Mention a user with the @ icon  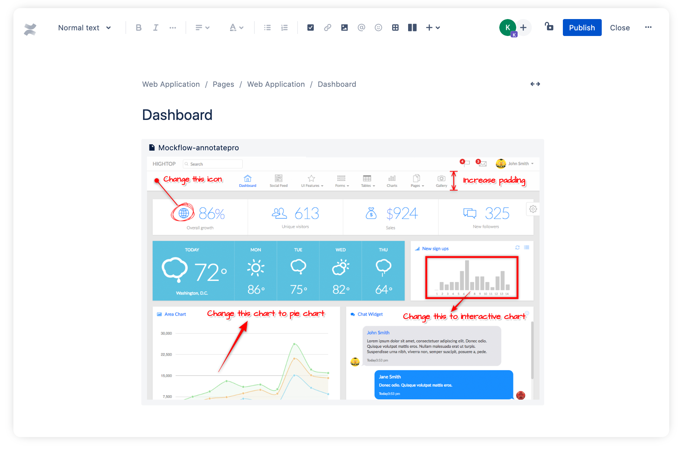[361, 28]
